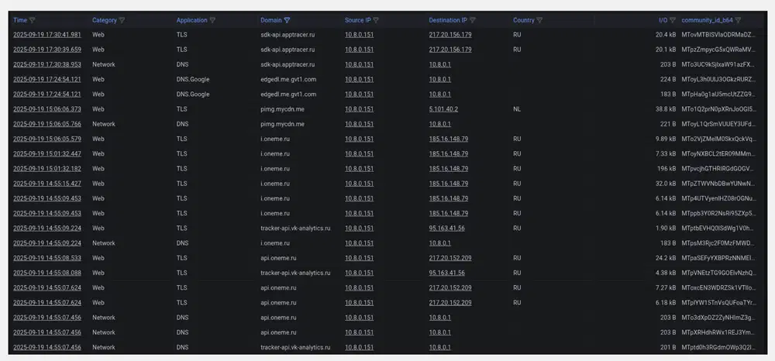Select tracker-api.vk-analytics.ru domain in the 4.38 kB row
This screenshot has height=361, width=775.
pyautogui.click(x=295, y=273)
